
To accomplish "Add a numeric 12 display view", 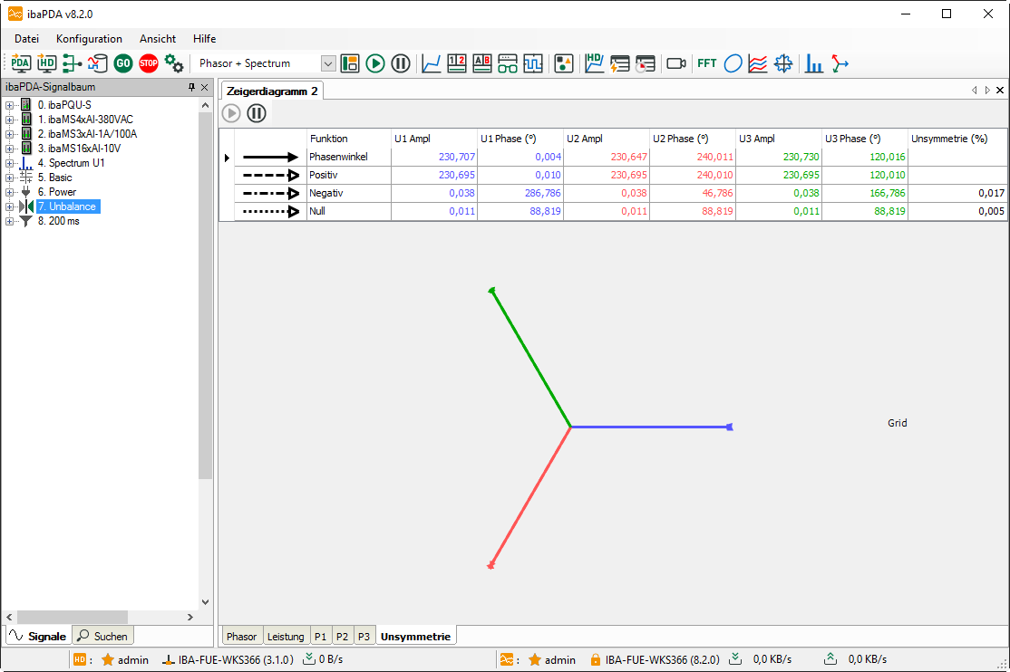I will (457, 63).
